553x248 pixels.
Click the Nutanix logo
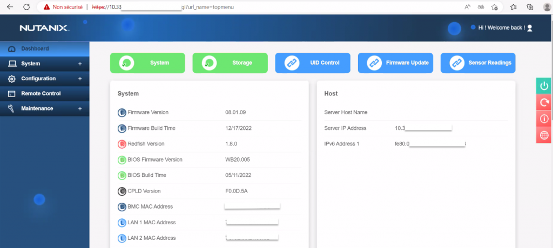[x=44, y=27]
